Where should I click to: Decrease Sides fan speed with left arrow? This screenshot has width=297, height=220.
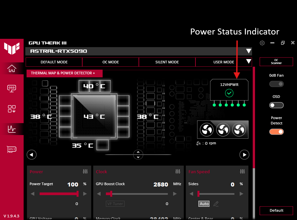pyautogui.click(x=191, y=194)
